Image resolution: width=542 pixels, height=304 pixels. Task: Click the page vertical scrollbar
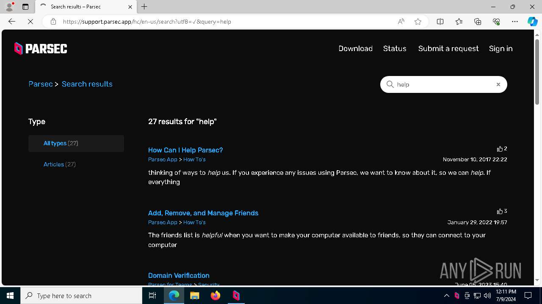(x=537, y=72)
